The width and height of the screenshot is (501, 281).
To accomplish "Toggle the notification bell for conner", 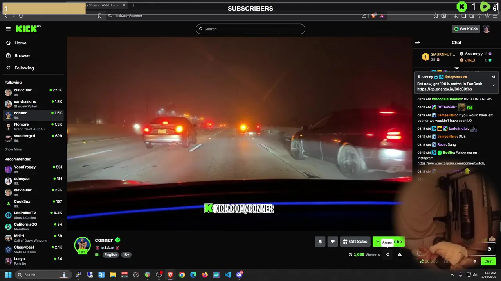I will (x=320, y=242).
